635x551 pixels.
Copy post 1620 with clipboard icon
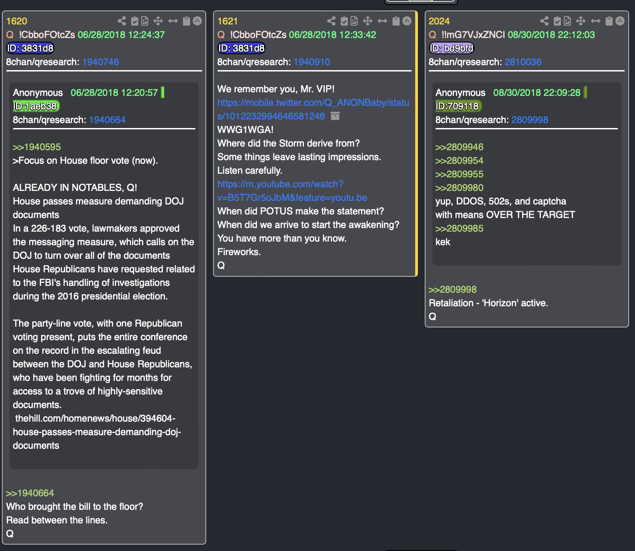[186, 21]
